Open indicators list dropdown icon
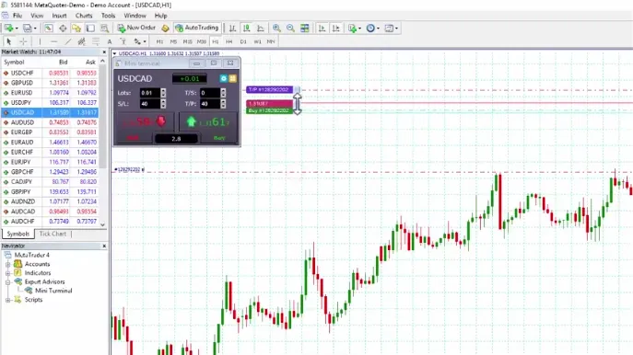Image resolution: width=633 pixels, height=355 pixels. [x=355, y=29]
